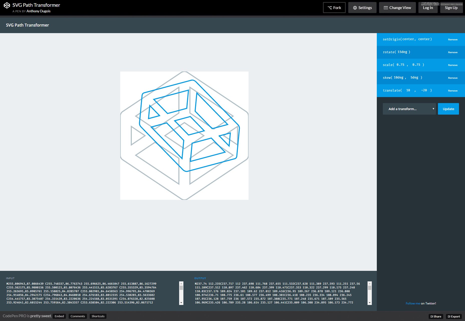Open Anthony Dugois author profile link

pyautogui.click(x=38, y=11)
